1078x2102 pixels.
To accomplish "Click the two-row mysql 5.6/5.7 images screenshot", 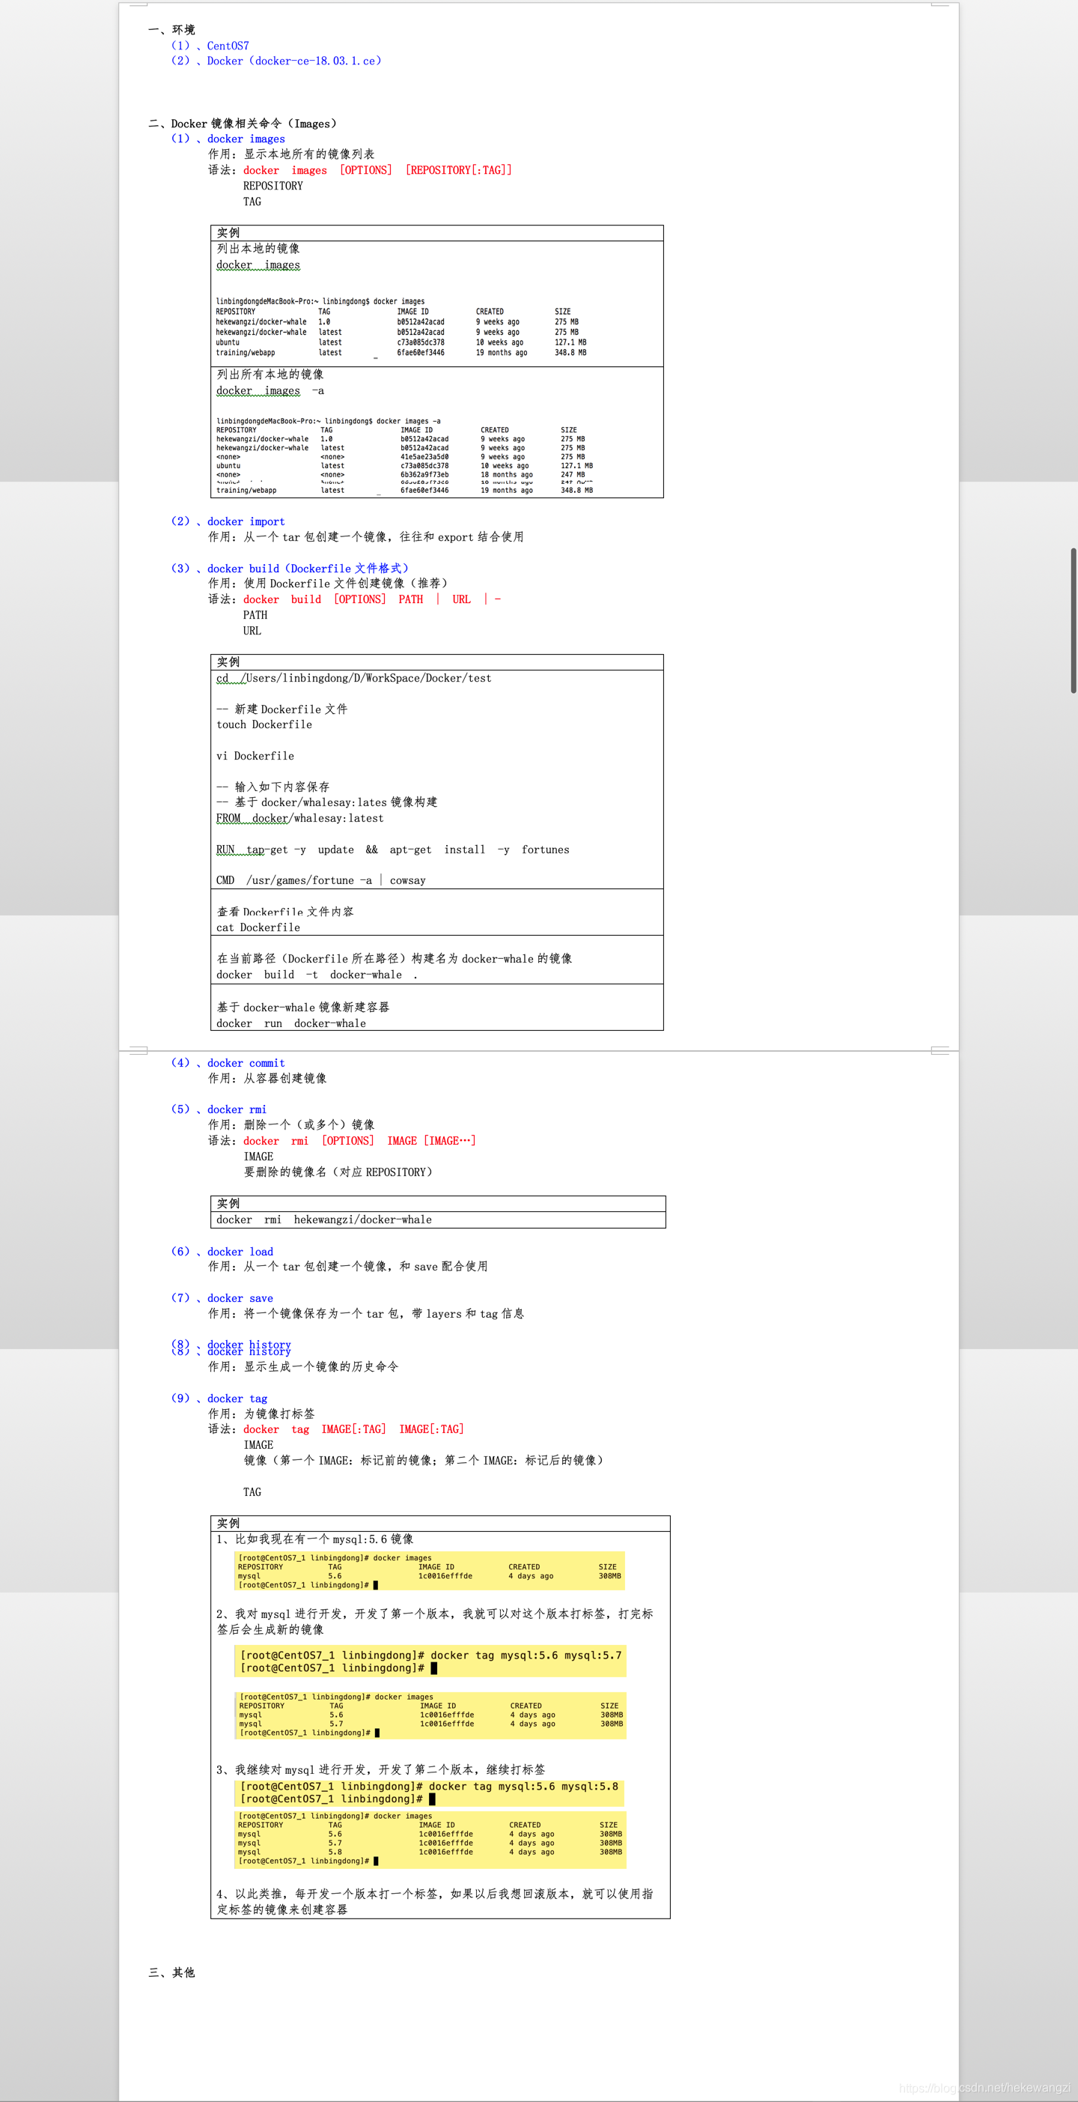I will (x=430, y=1715).
